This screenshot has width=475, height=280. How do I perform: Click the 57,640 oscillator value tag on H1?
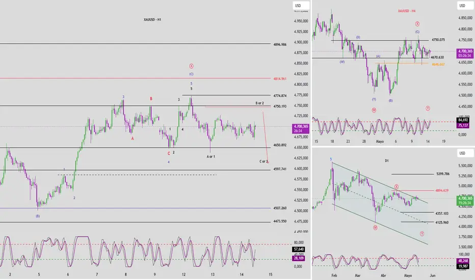(x=299, y=249)
